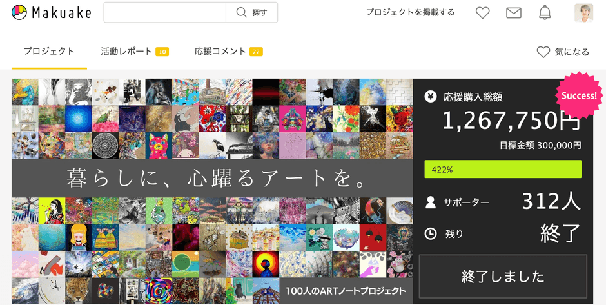Show notifications with the bell icon
The width and height of the screenshot is (606, 305).
click(x=545, y=12)
